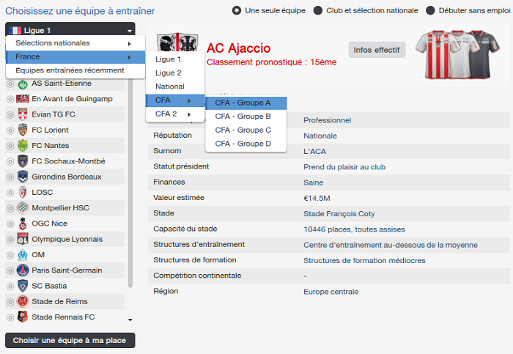Choose CFA - Groupe B menu entry
Viewport: 513px width, 354px height.
[246, 117]
